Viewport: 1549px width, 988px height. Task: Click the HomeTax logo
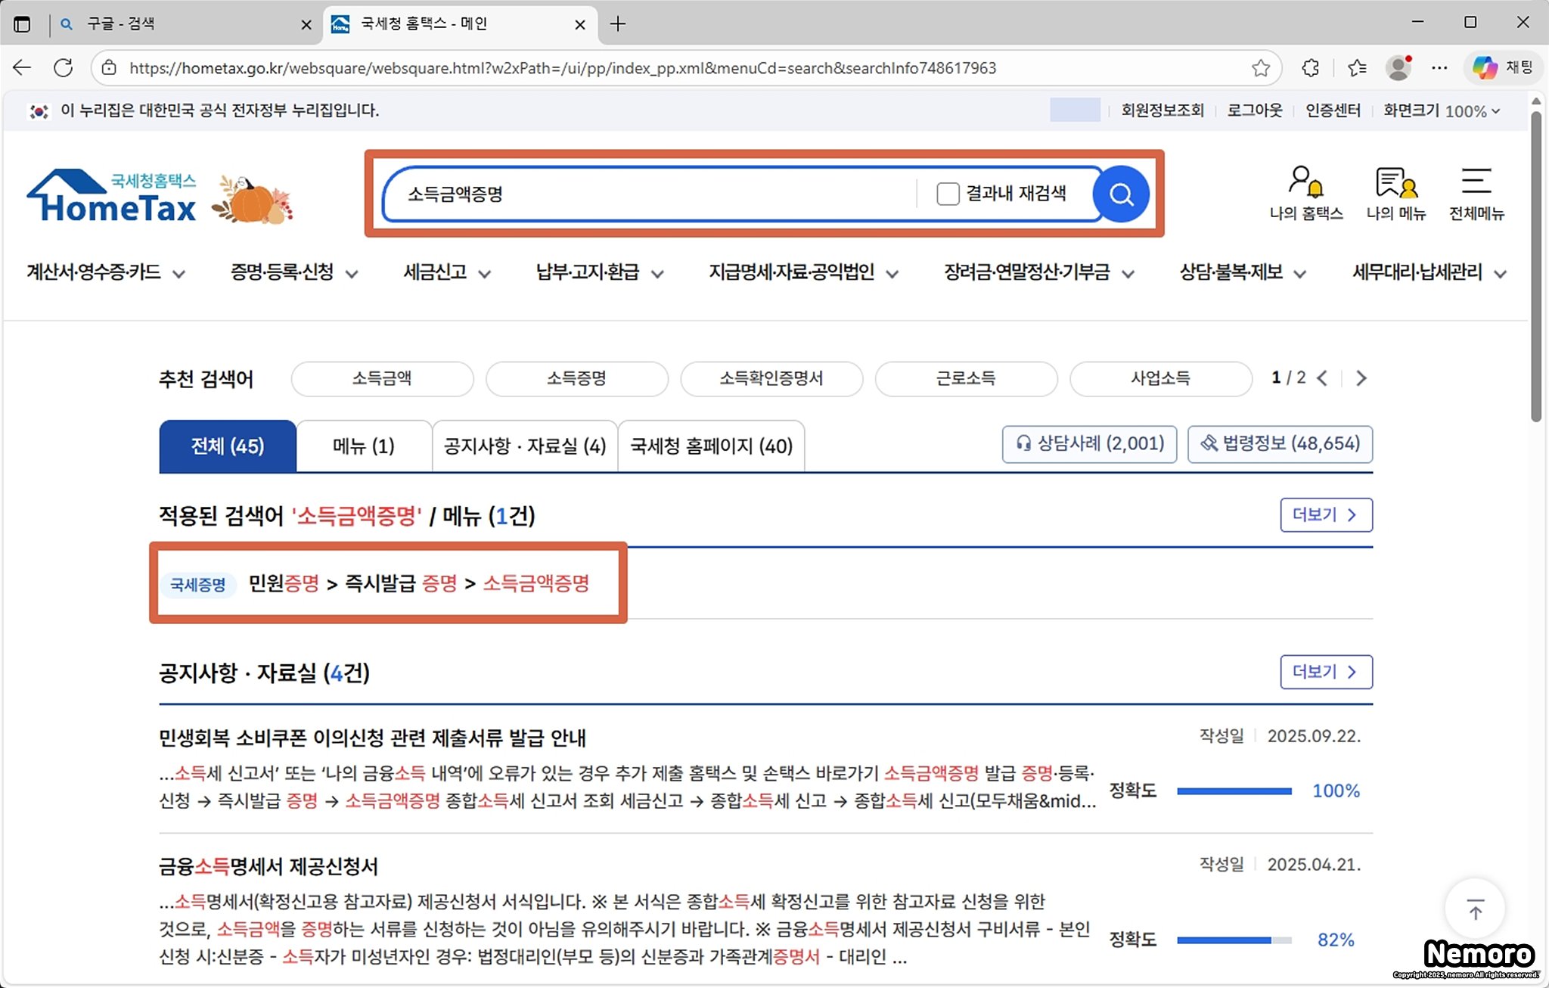[113, 198]
